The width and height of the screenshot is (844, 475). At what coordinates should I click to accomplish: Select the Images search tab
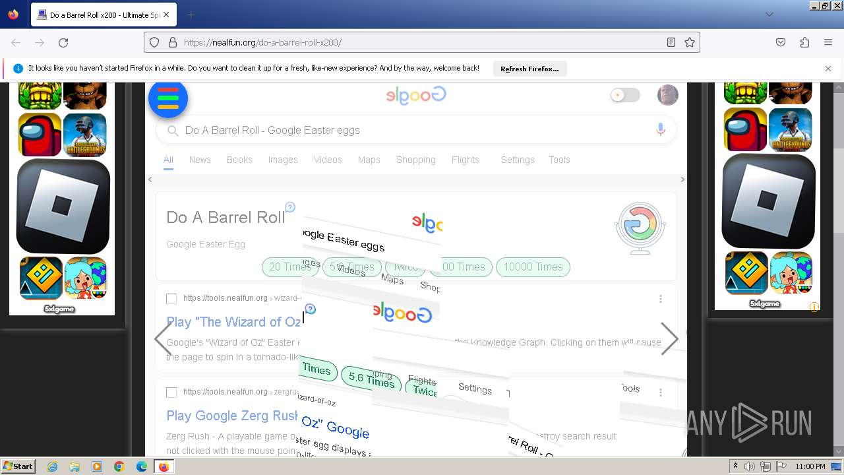pos(283,160)
